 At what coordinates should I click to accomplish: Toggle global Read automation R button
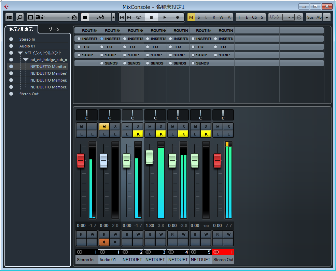pyautogui.click(x=214, y=17)
